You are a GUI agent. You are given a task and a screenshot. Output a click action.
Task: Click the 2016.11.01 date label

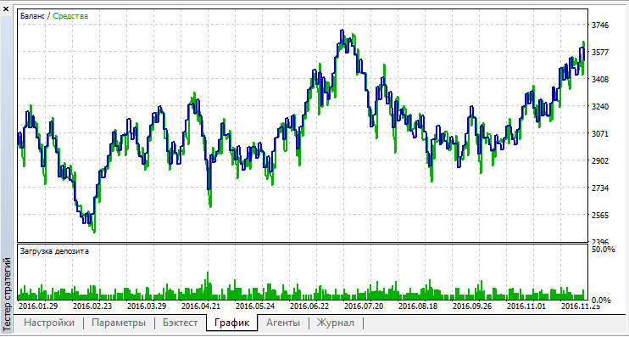pyautogui.click(x=526, y=306)
